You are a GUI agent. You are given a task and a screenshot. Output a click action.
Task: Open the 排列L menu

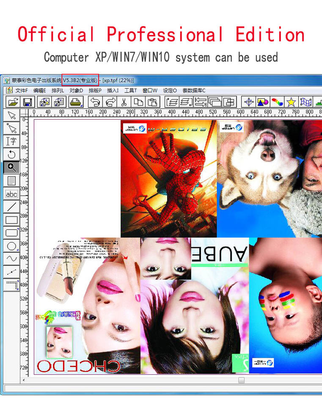point(58,90)
